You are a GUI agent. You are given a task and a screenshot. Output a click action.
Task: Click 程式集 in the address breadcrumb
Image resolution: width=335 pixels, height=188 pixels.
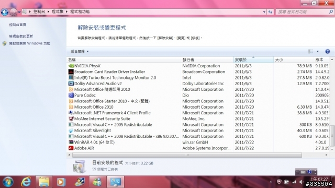click(58, 11)
